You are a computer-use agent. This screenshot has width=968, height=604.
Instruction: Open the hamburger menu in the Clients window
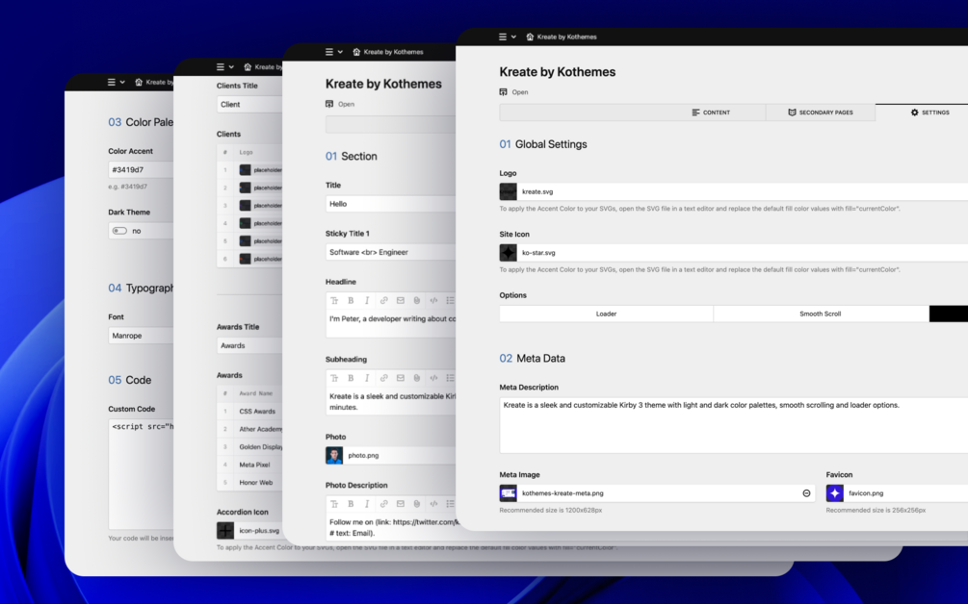(221, 66)
